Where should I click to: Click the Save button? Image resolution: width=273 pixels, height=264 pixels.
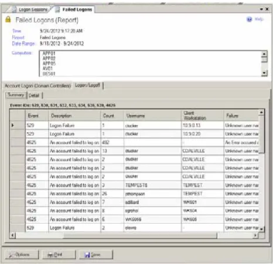click(x=96, y=255)
